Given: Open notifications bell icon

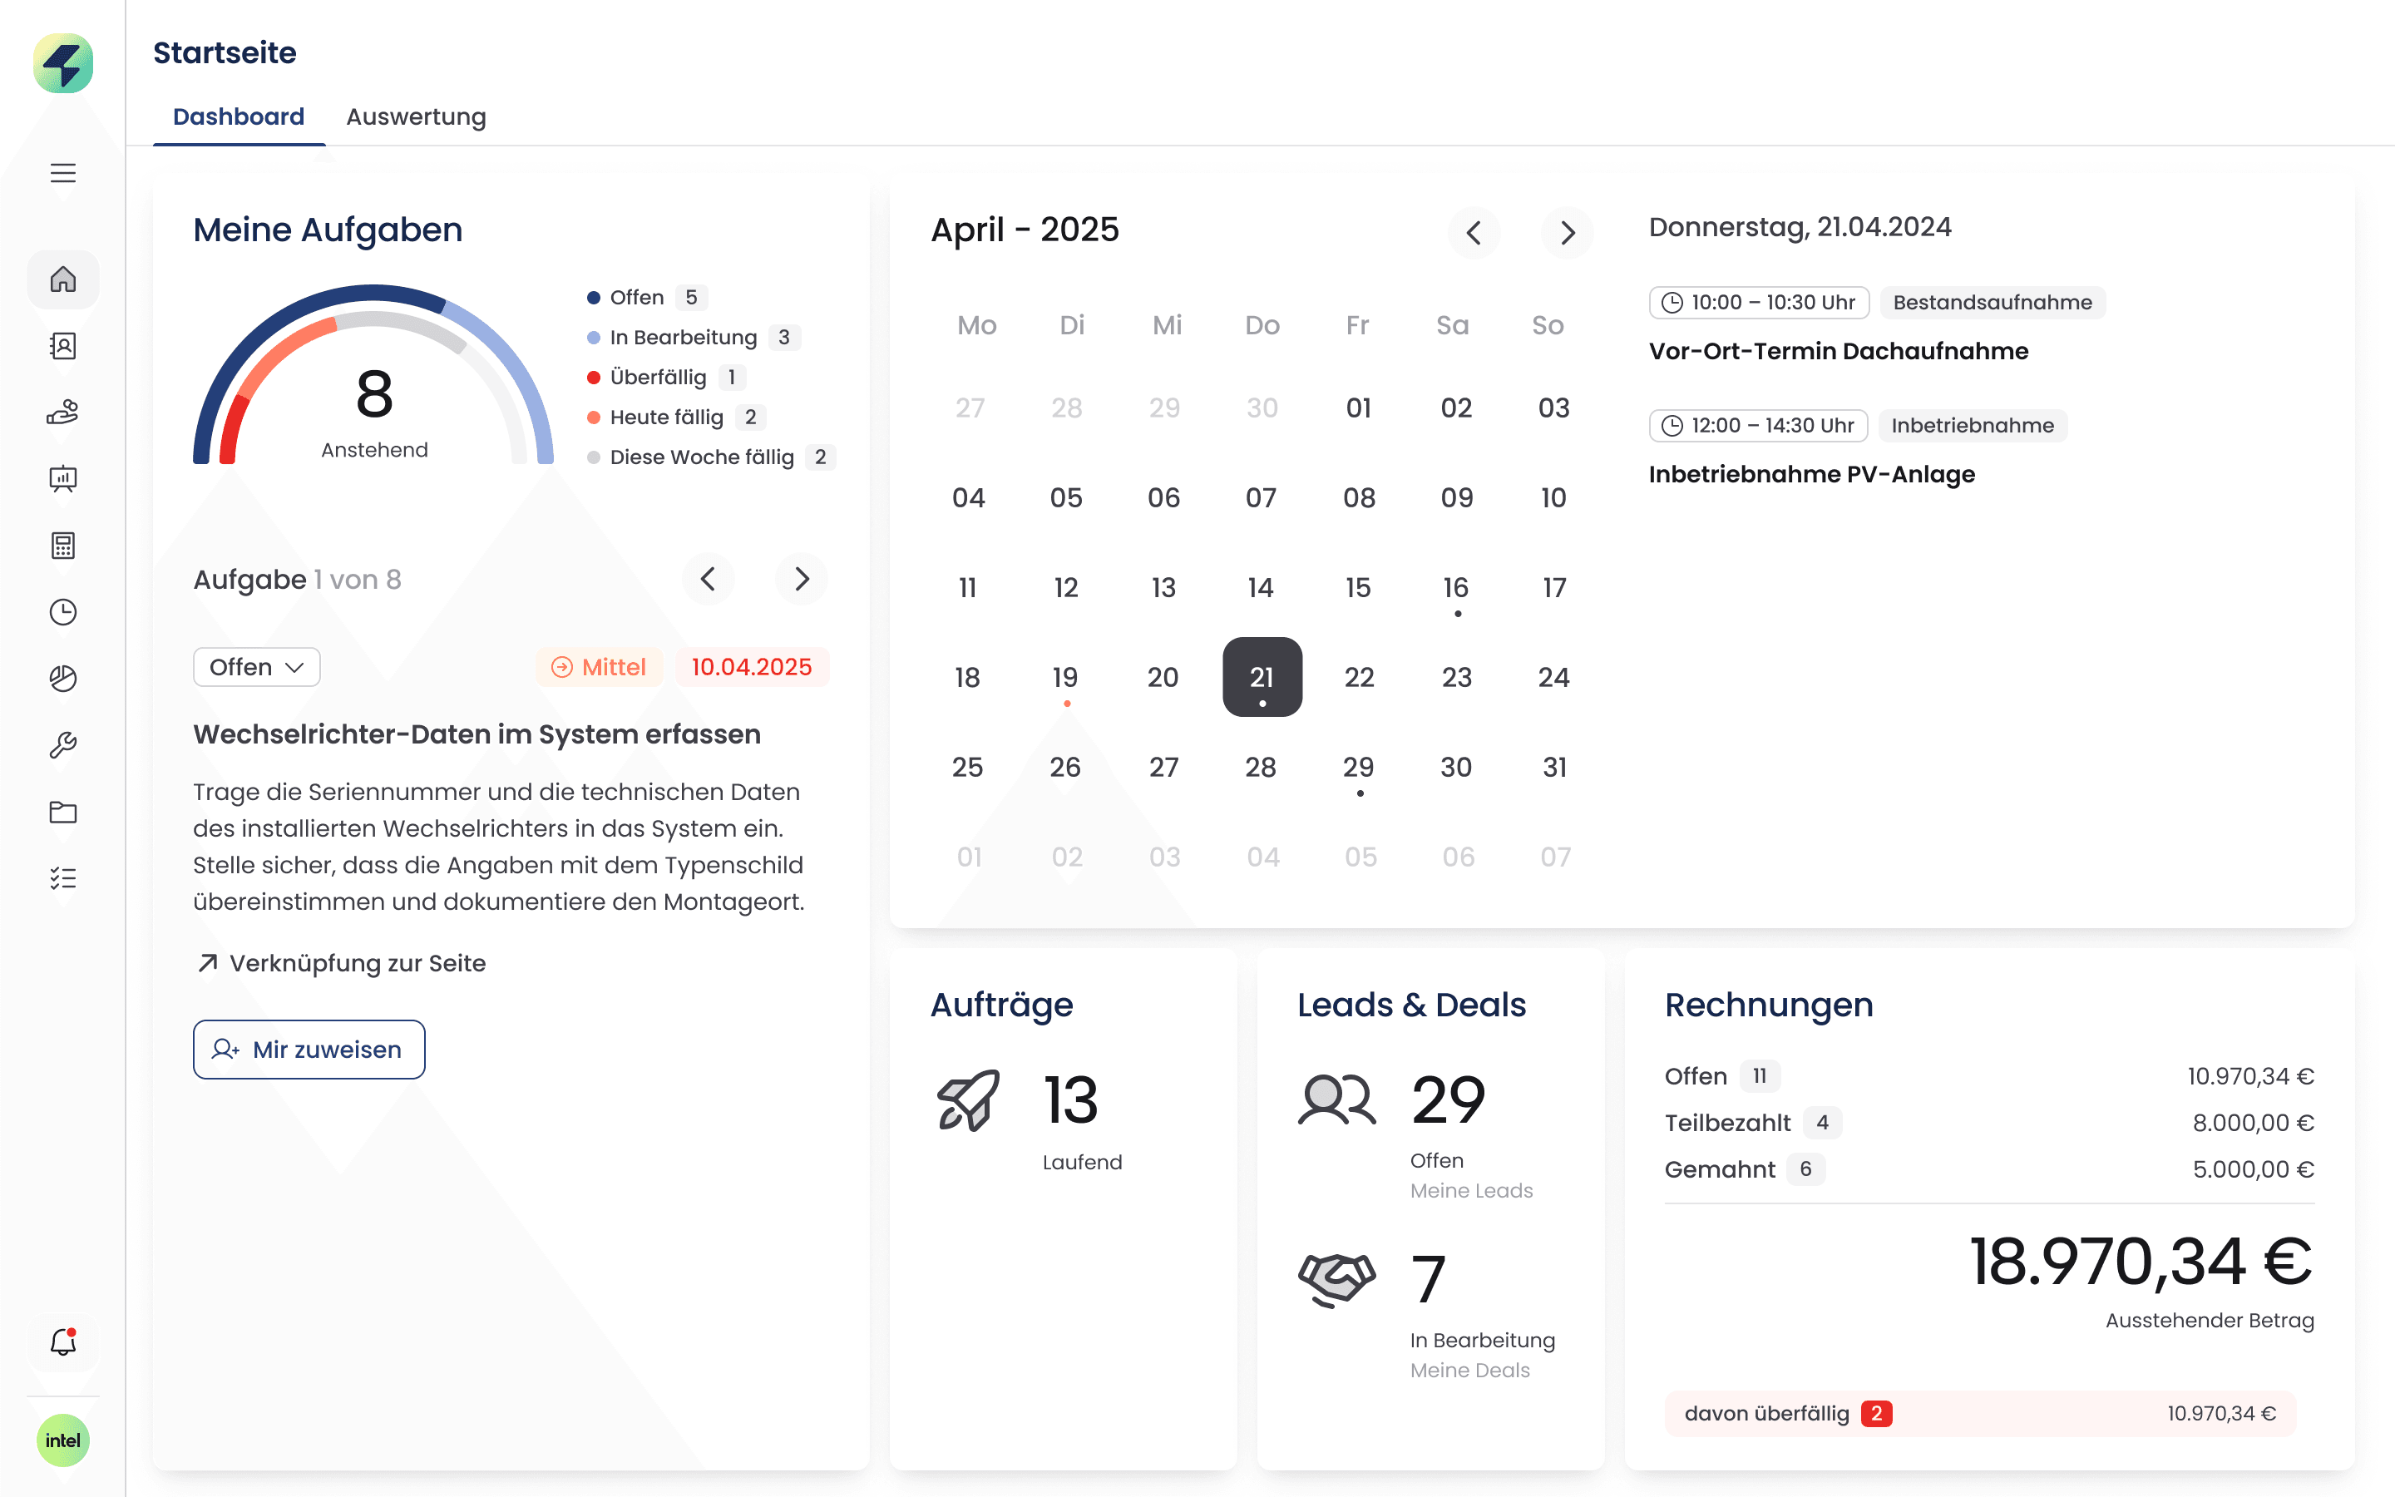Looking at the screenshot, I should tap(62, 1342).
